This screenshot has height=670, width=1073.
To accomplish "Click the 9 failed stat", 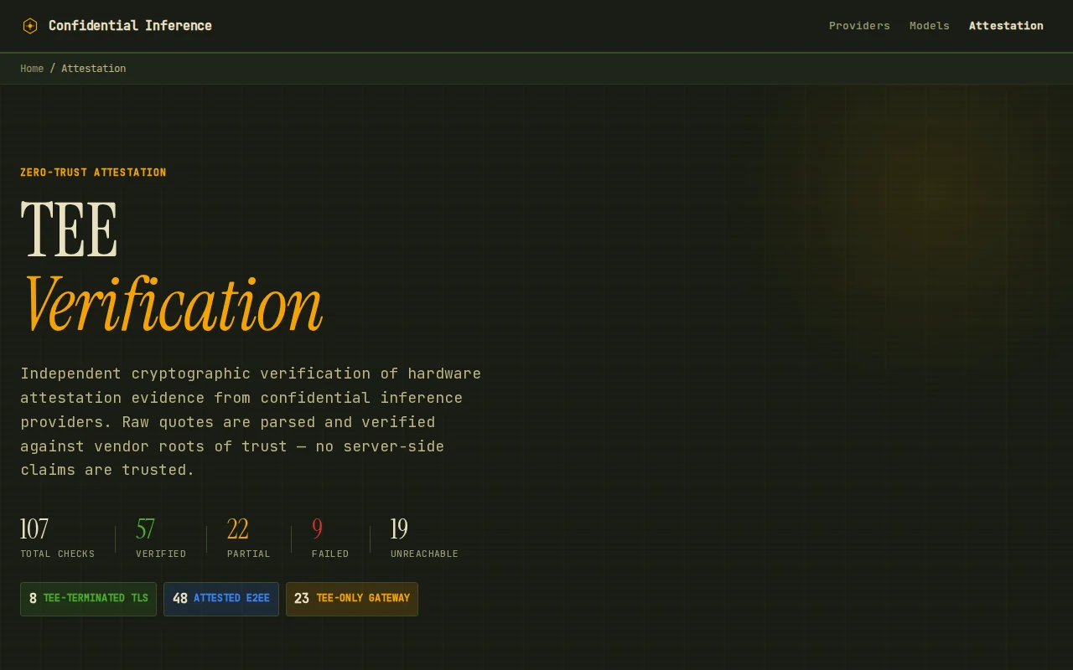I will coord(330,538).
